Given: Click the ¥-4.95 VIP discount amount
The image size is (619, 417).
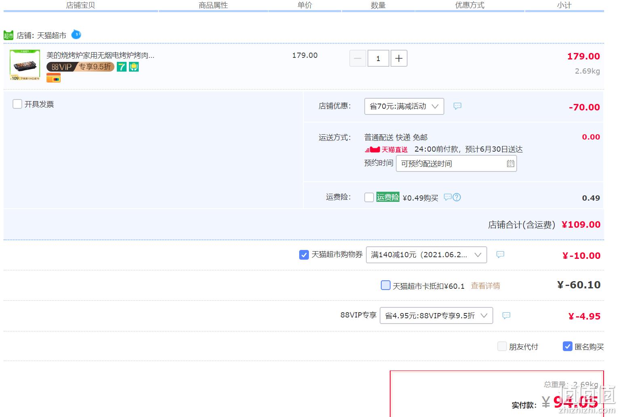Looking at the screenshot, I should coord(584,316).
